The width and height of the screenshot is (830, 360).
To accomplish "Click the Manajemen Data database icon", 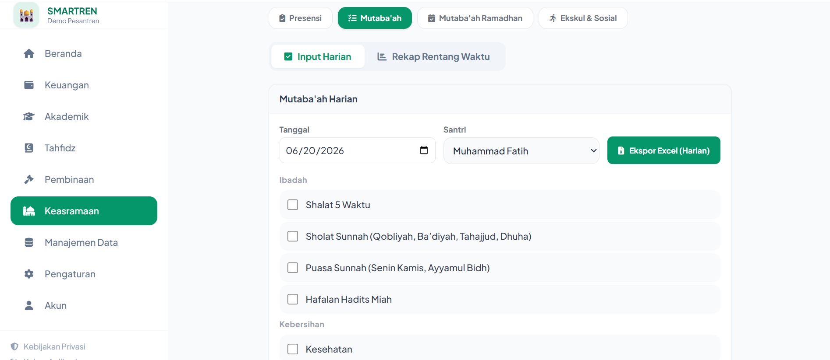I will click(x=29, y=242).
